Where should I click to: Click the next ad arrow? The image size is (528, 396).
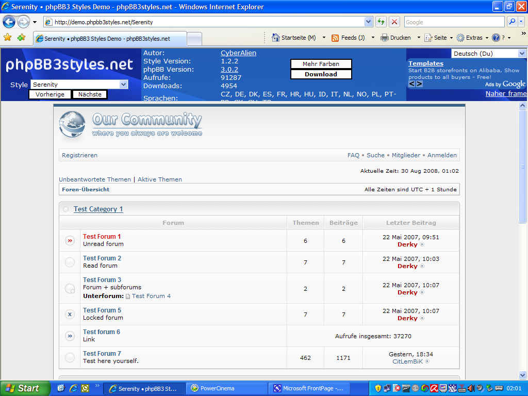[x=420, y=84]
